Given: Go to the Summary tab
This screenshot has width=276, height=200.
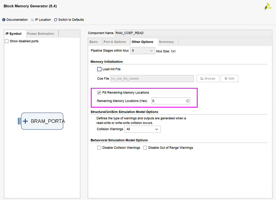Looking at the screenshot, I should click(x=166, y=42).
